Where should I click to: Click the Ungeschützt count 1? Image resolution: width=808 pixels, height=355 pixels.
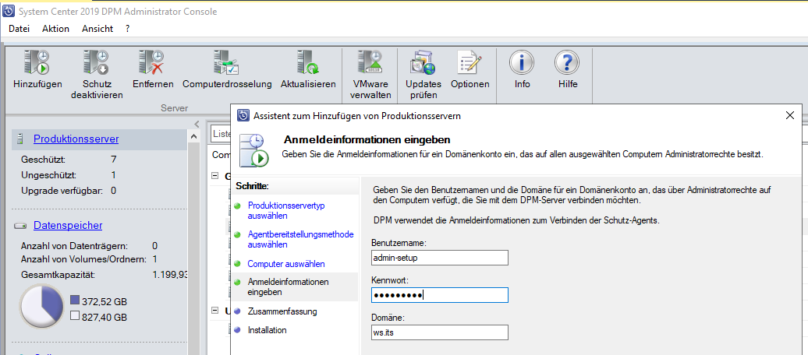point(114,175)
